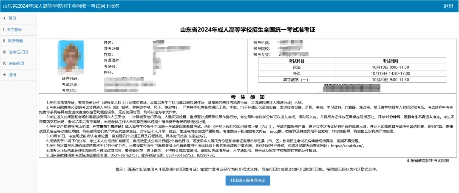Click the 姓名 field label
The width and height of the screenshot is (459, 193).
(x=108, y=42)
